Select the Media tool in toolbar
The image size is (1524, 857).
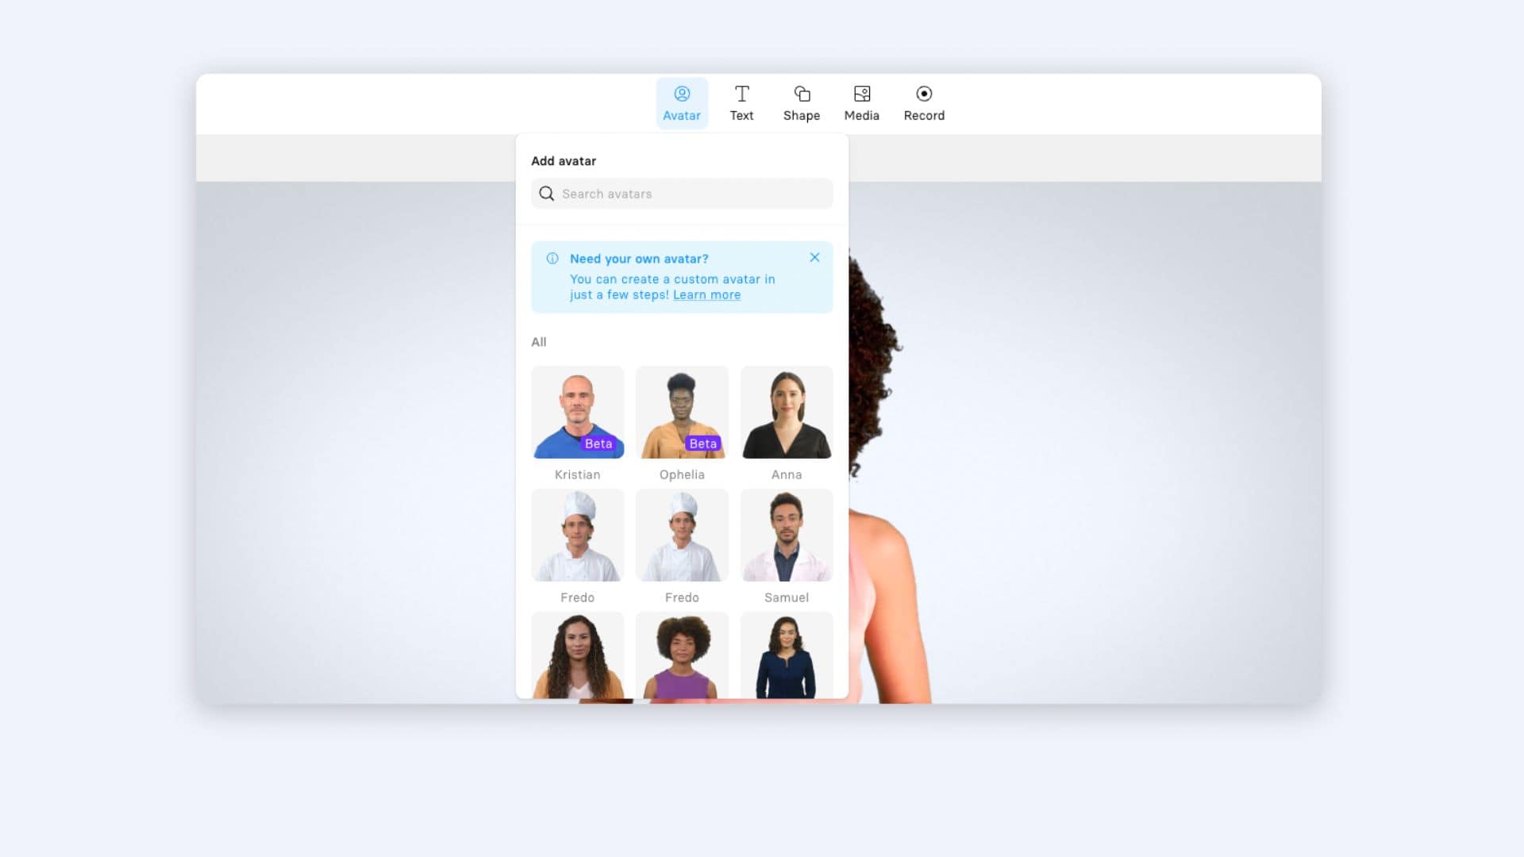[x=861, y=102]
